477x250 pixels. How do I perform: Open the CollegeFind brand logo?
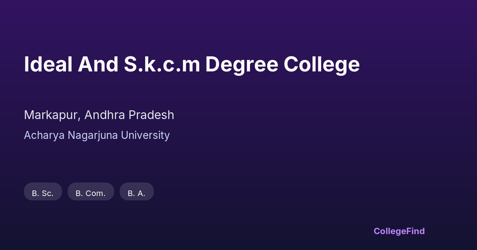coord(399,231)
